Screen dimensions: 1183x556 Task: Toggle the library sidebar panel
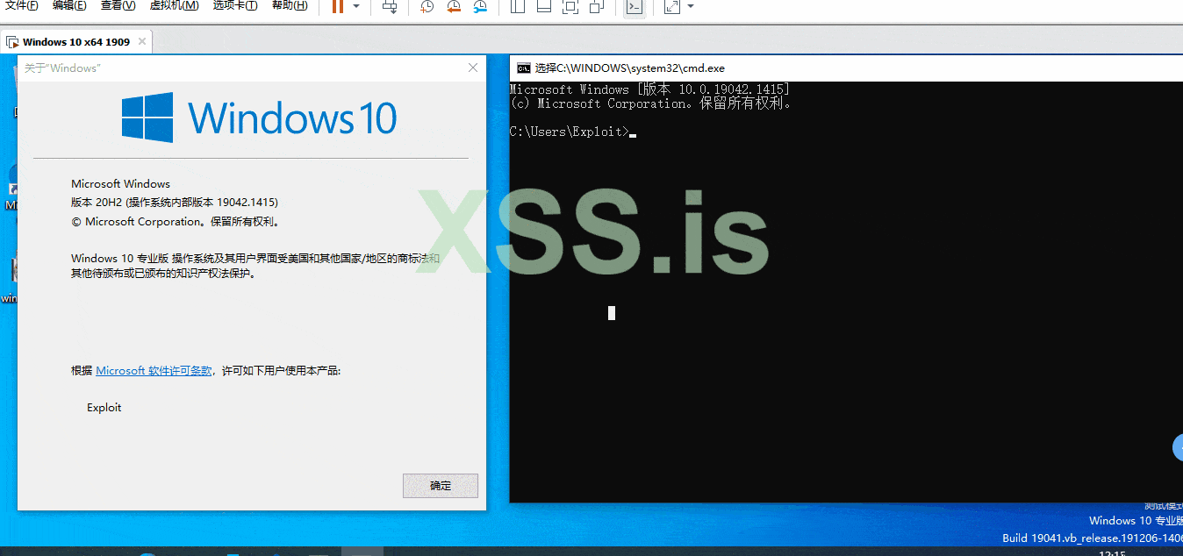517,7
